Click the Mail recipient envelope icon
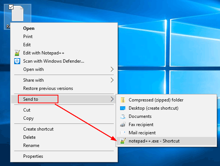This screenshot has height=166, width=220. pyautogui.click(x=123, y=133)
